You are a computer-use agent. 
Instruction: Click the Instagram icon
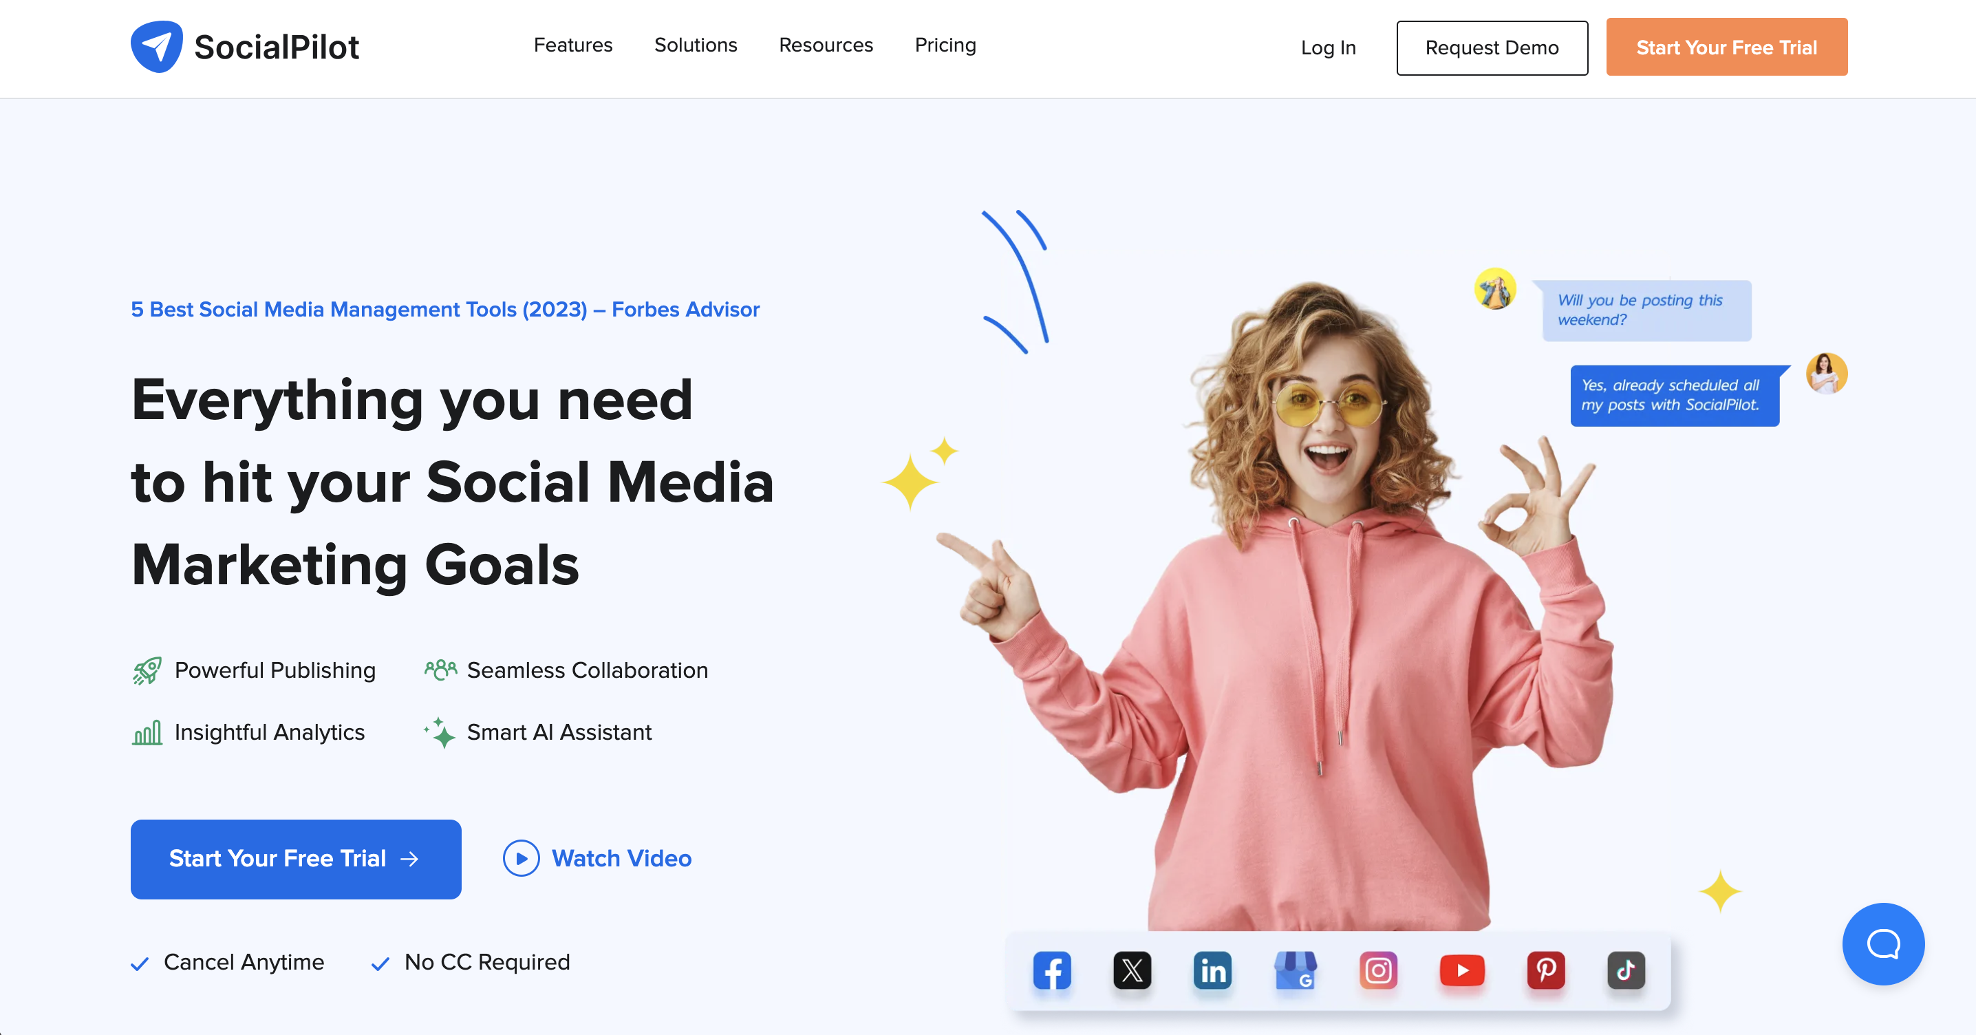(x=1379, y=970)
